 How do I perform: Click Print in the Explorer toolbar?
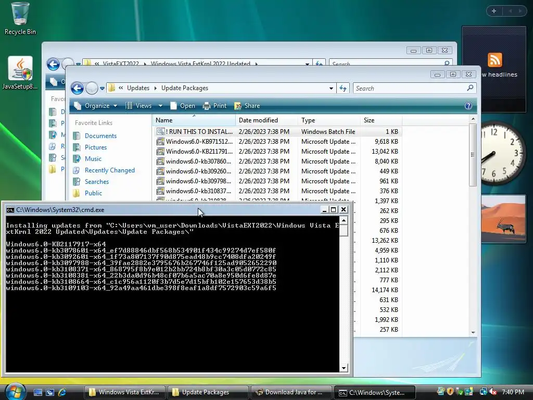click(x=214, y=106)
